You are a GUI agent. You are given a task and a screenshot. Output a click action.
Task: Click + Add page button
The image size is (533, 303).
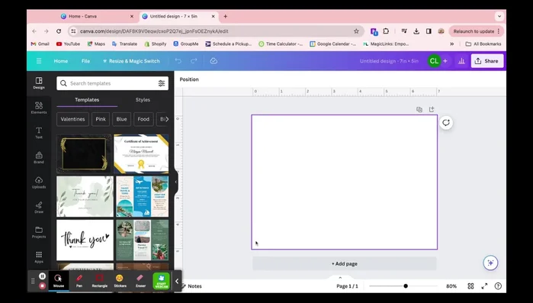pyautogui.click(x=345, y=263)
